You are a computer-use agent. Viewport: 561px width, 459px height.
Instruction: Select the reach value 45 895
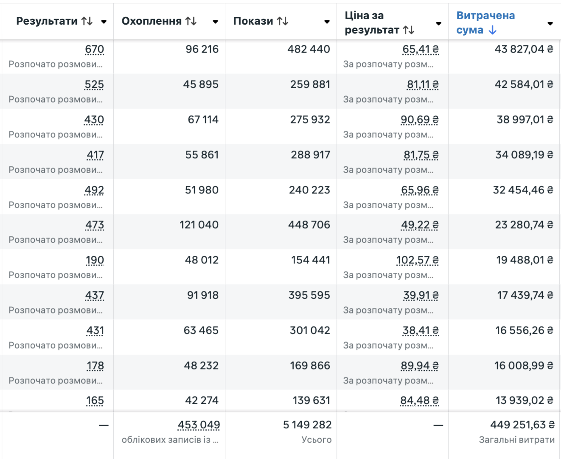[201, 84]
